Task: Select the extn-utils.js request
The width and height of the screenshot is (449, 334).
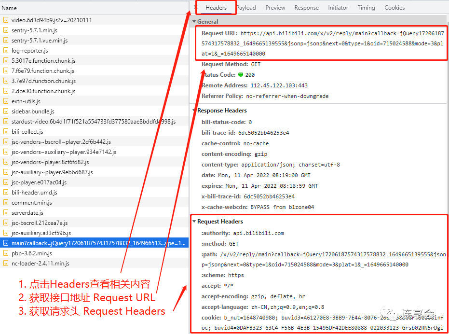Action: tap(95, 101)
